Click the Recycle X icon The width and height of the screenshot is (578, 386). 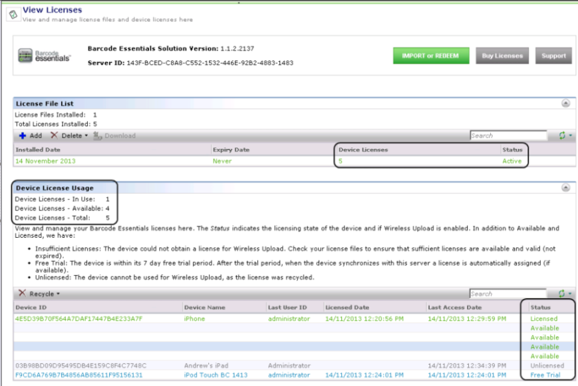22,294
